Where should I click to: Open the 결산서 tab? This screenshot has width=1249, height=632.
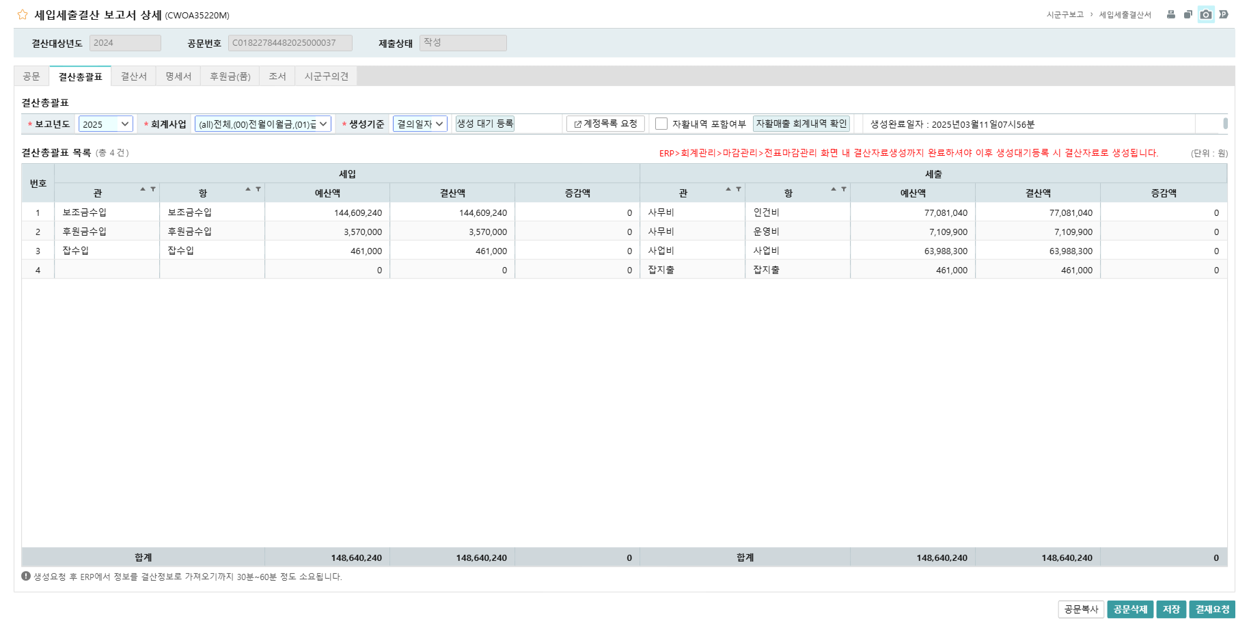point(134,76)
